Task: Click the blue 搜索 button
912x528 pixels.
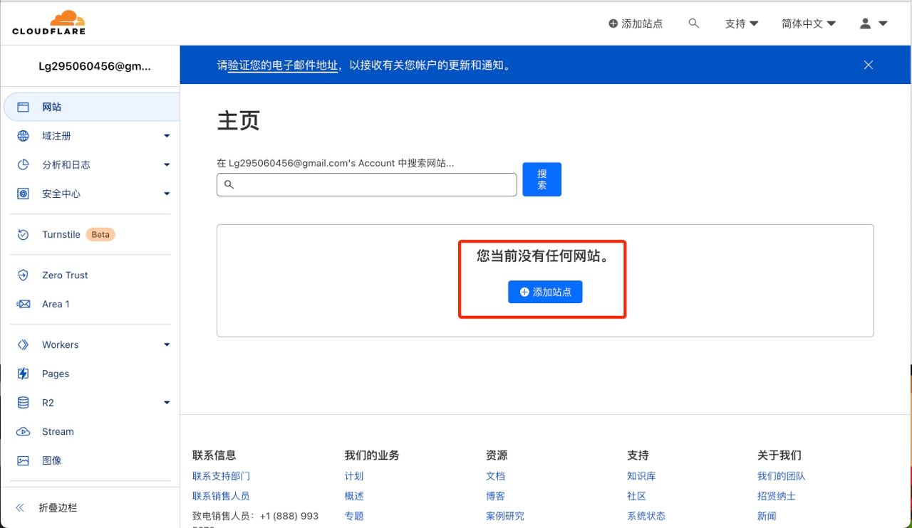Action: (x=541, y=179)
